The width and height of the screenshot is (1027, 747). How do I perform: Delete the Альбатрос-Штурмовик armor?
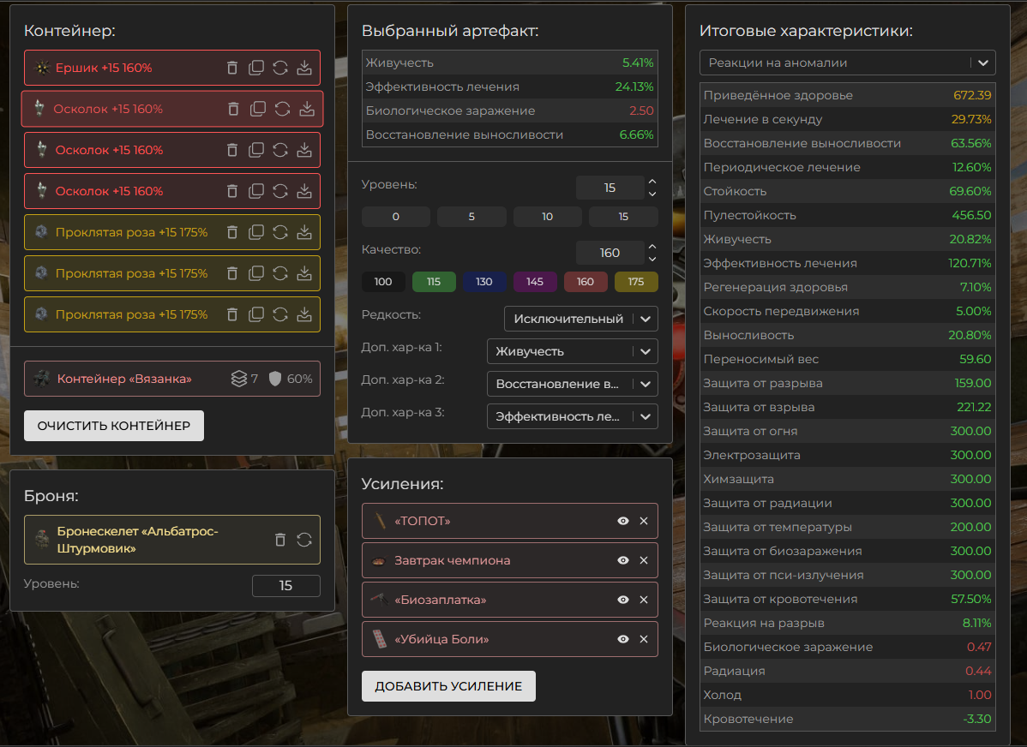(280, 540)
